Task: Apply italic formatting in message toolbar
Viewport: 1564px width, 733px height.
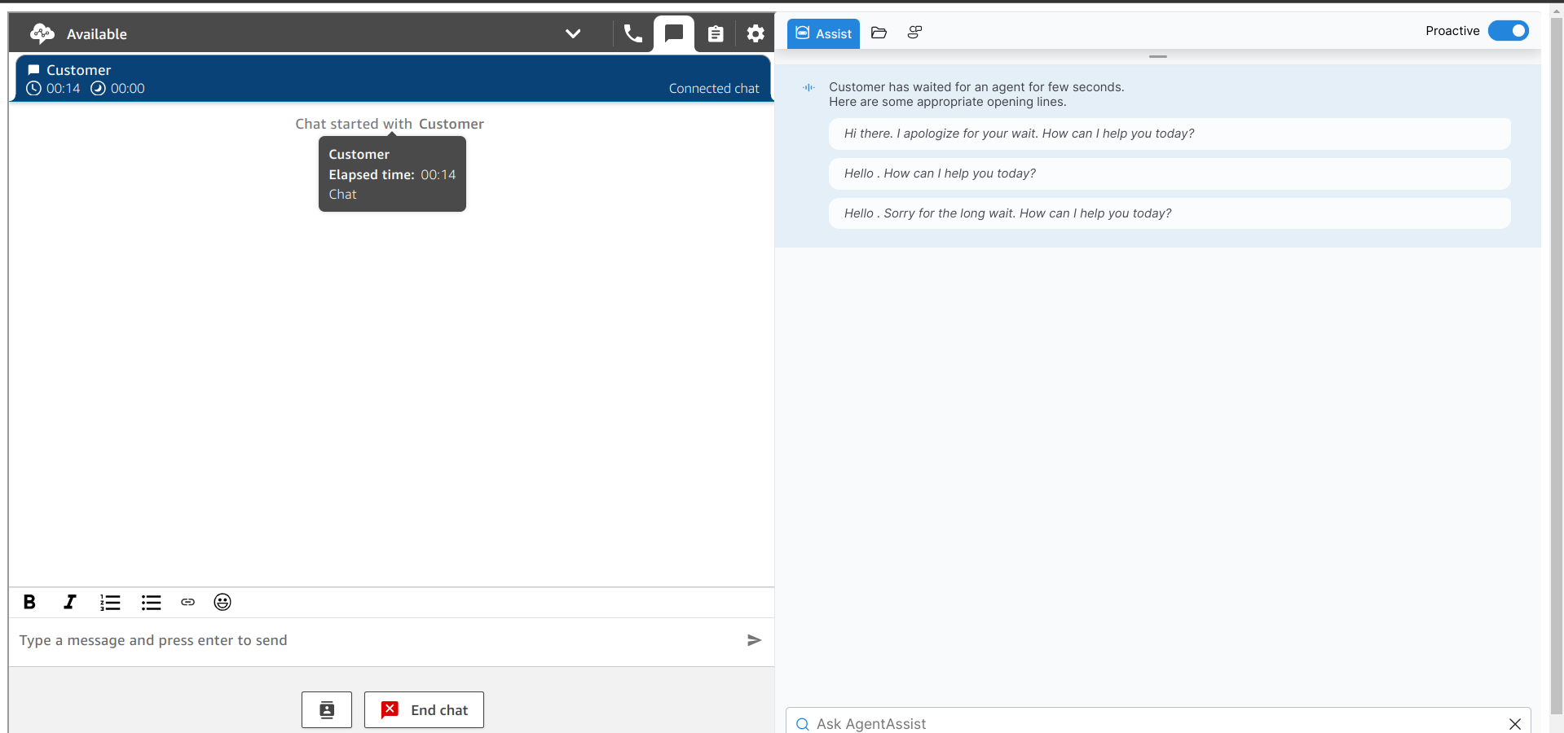Action: 69,603
